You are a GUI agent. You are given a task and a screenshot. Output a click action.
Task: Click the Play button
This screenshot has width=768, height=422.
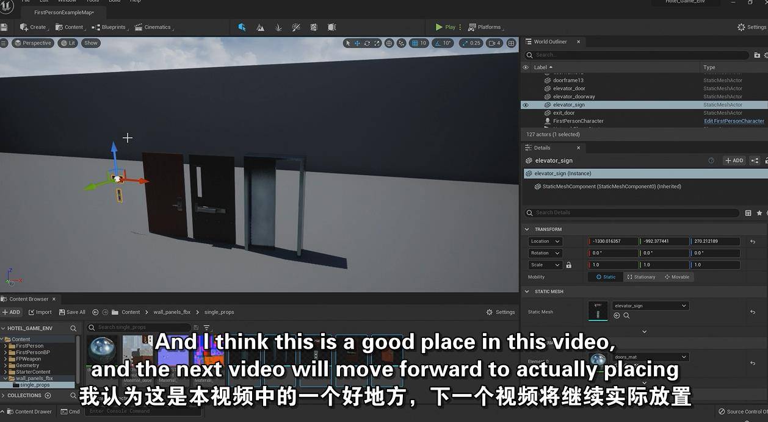tap(445, 27)
